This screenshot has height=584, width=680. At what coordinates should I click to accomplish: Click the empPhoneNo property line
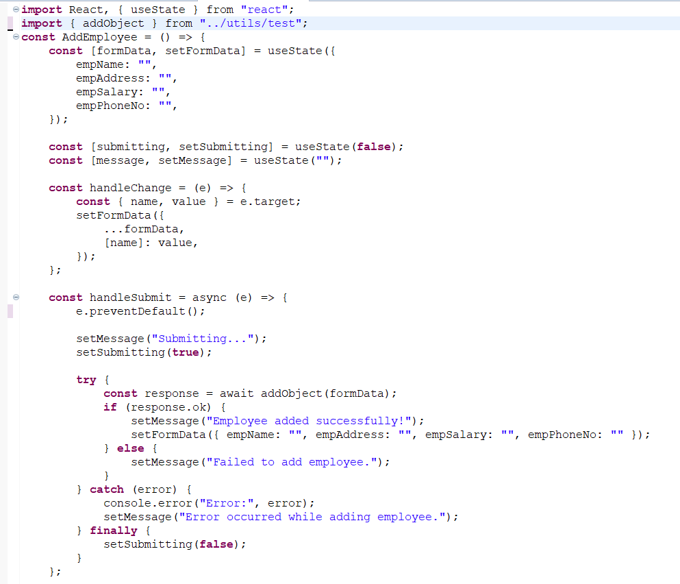(127, 106)
